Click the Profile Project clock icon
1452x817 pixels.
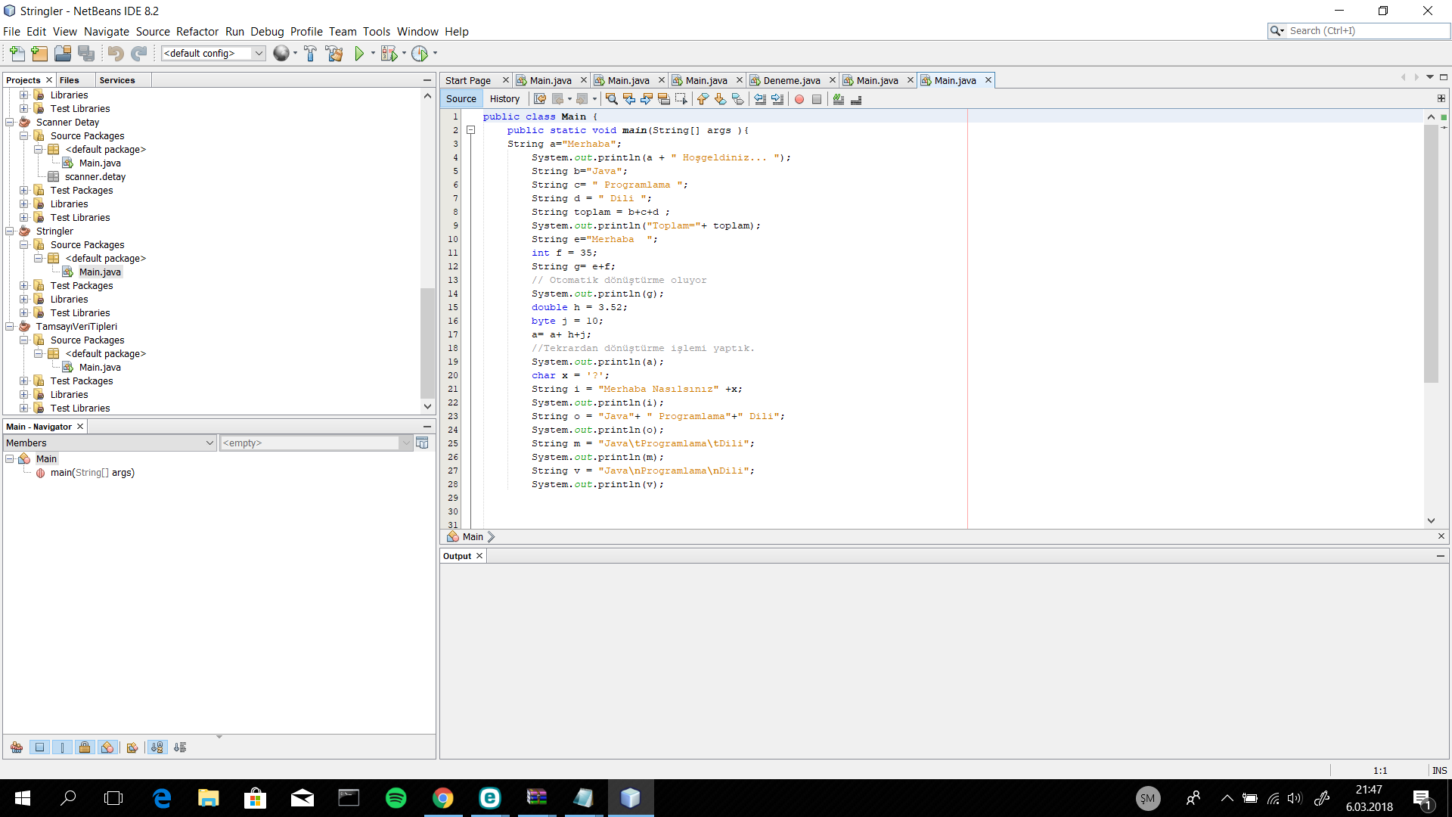pos(420,53)
